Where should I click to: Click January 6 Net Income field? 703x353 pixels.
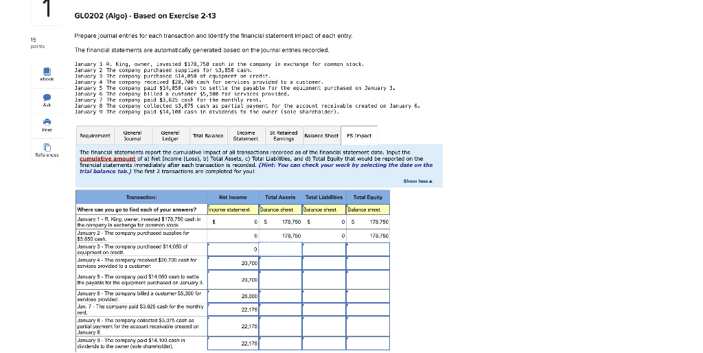coord(233,296)
